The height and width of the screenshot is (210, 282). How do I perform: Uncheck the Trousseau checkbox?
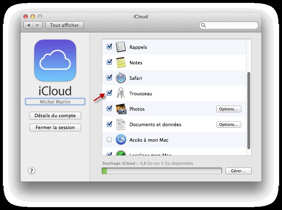(x=110, y=93)
